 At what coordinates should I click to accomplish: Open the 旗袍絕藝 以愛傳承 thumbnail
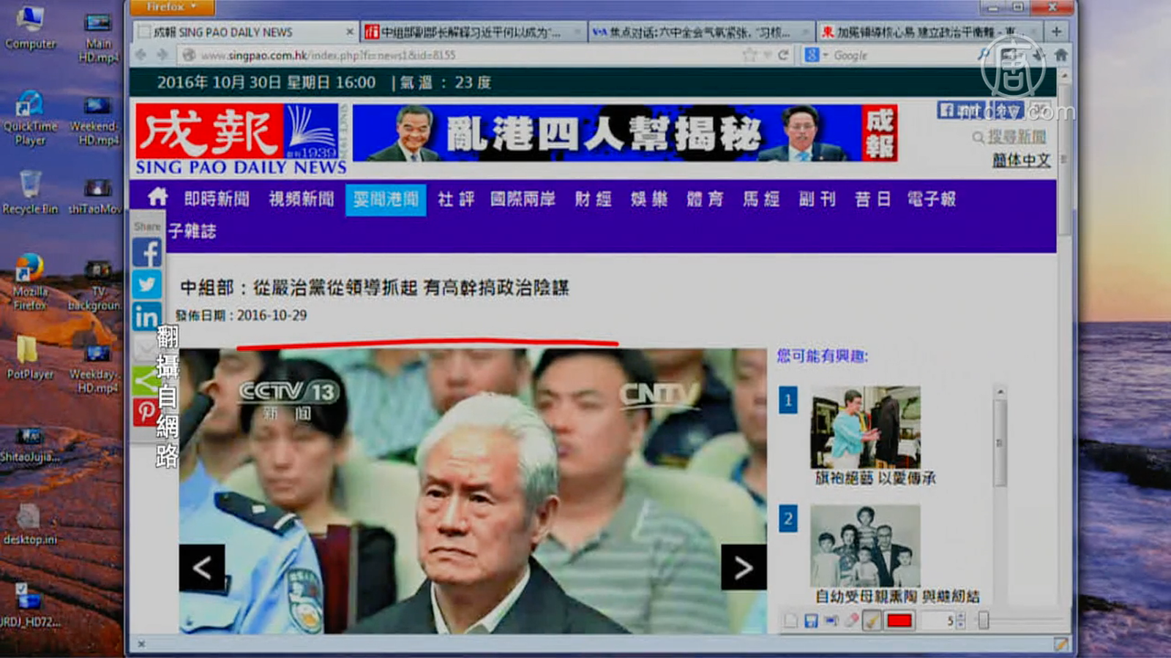pyautogui.click(x=865, y=428)
